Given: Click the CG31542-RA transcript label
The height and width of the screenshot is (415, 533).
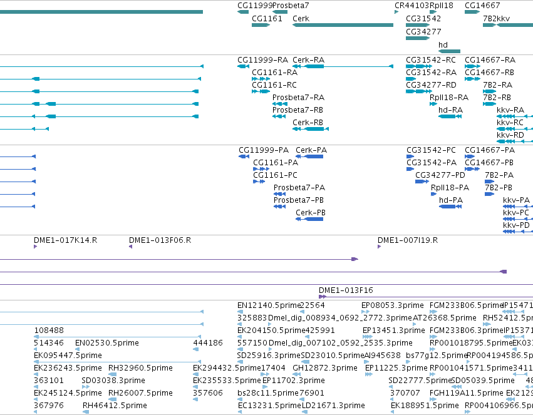Looking at the screenshot, I should click(431, 73).
